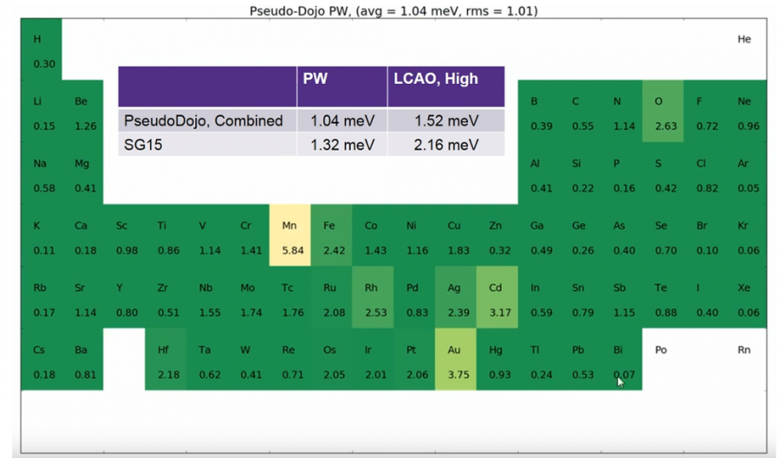780x458 pixels.
Task: Select the Xe cell with value 0.06
Action: tap(746, 297)
